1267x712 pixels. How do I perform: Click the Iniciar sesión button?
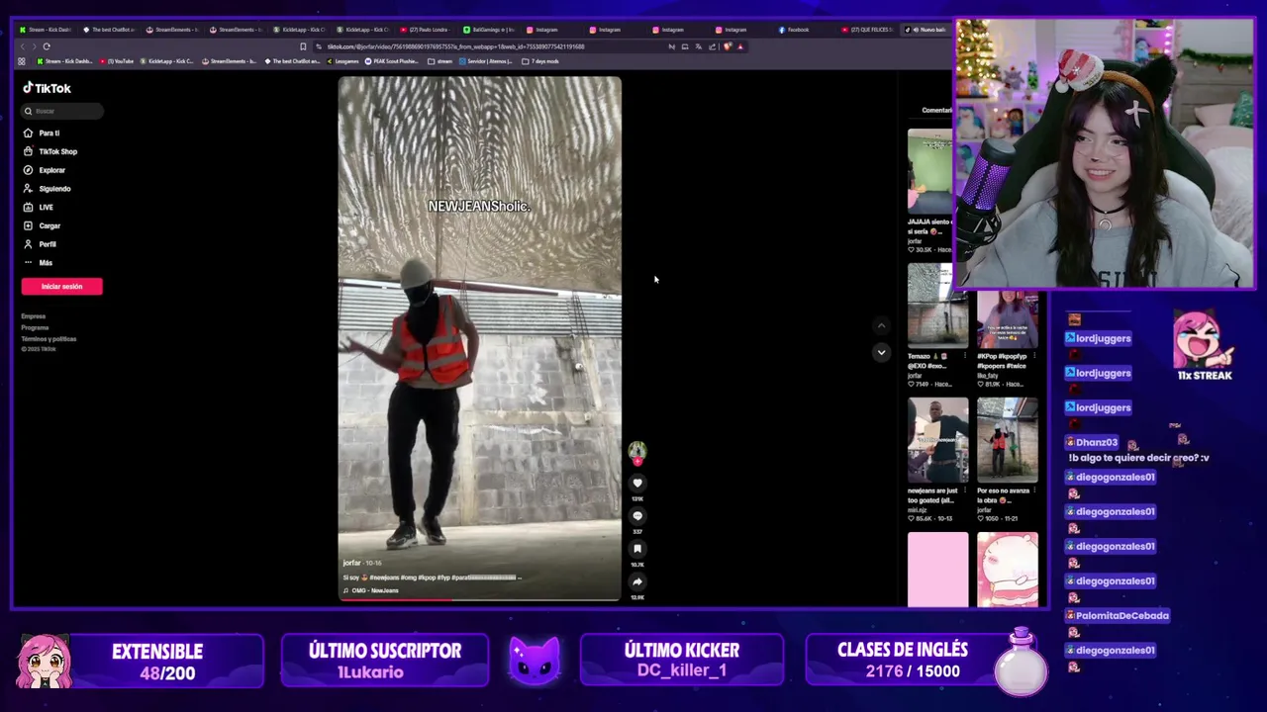click(x=61, y=287)
